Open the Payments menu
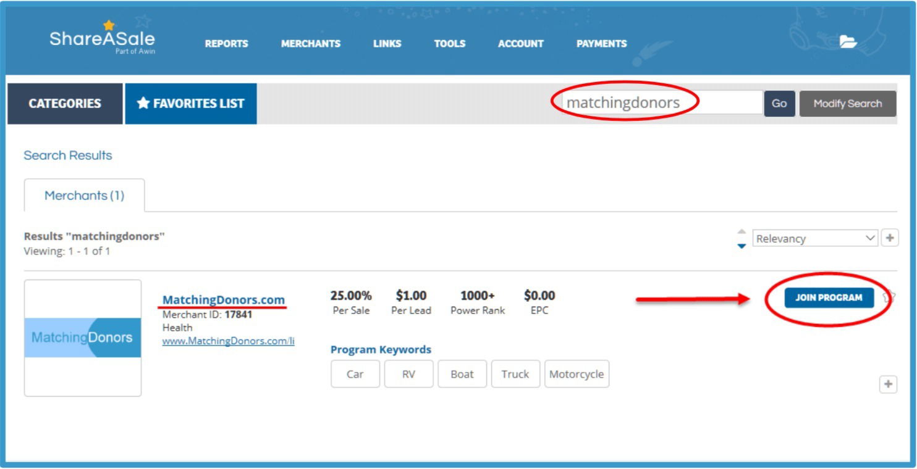 (602, 44)
